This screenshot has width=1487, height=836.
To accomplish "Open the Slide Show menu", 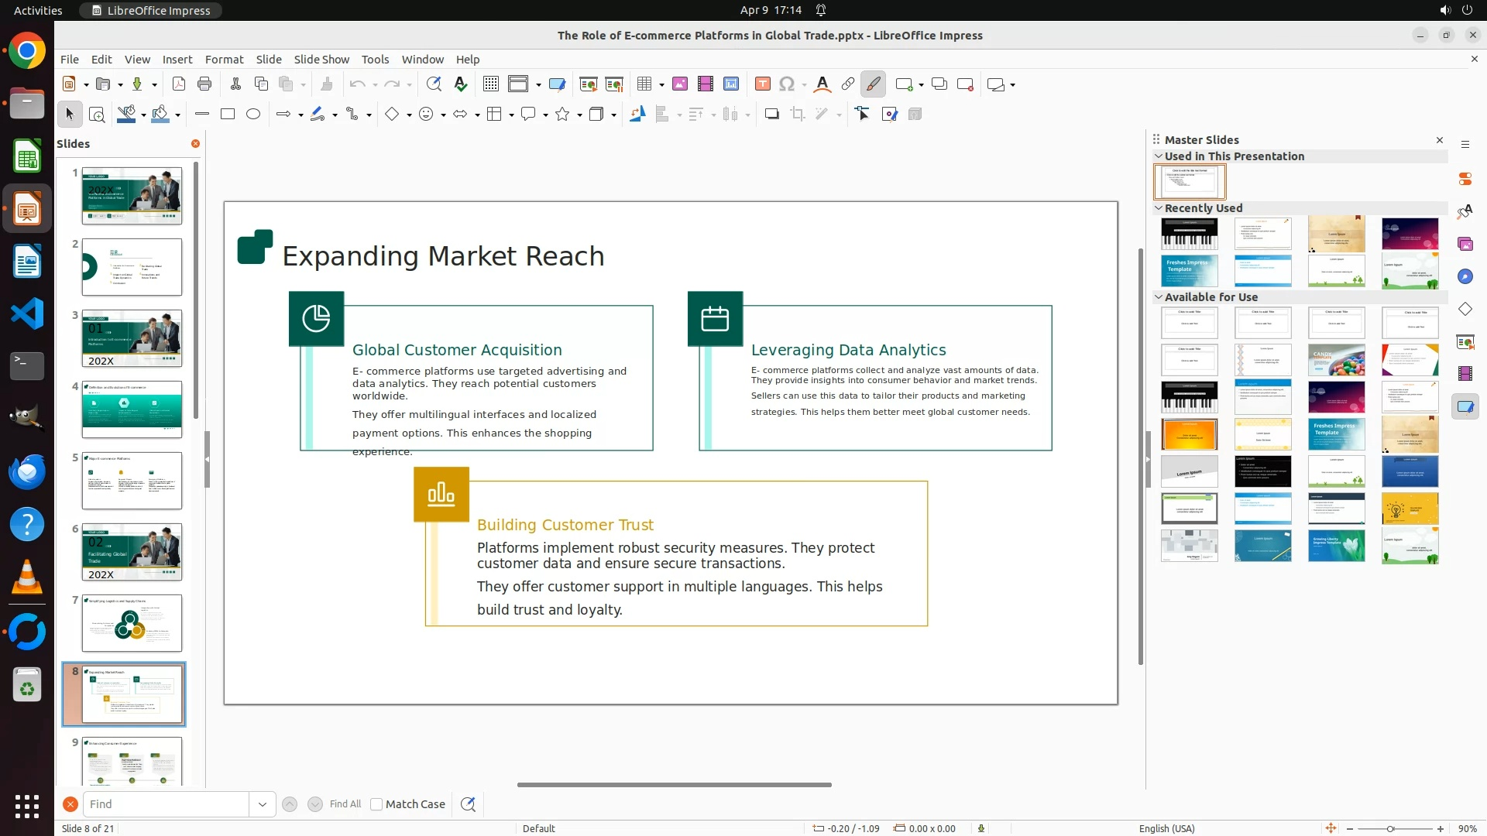I will 321,59.
